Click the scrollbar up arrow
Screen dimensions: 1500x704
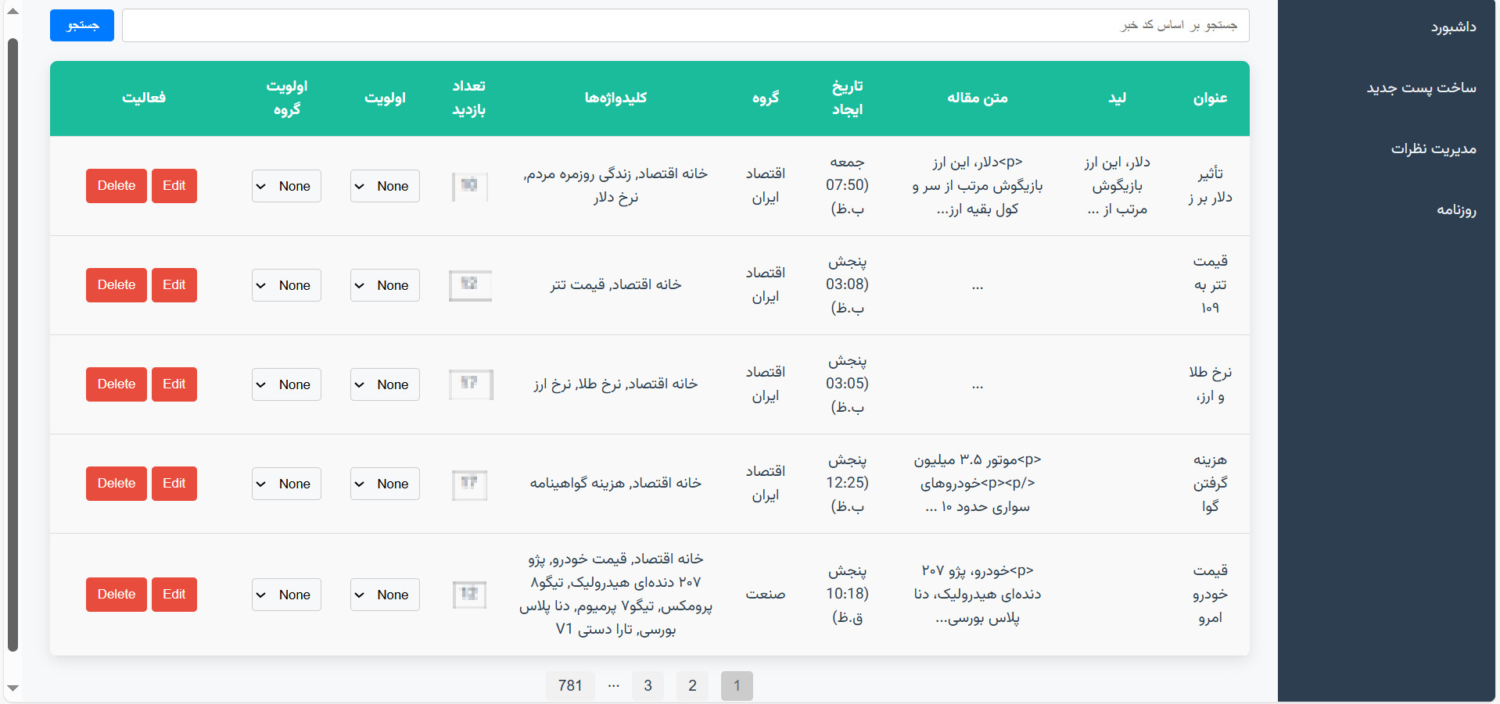(x=13, y=12)
